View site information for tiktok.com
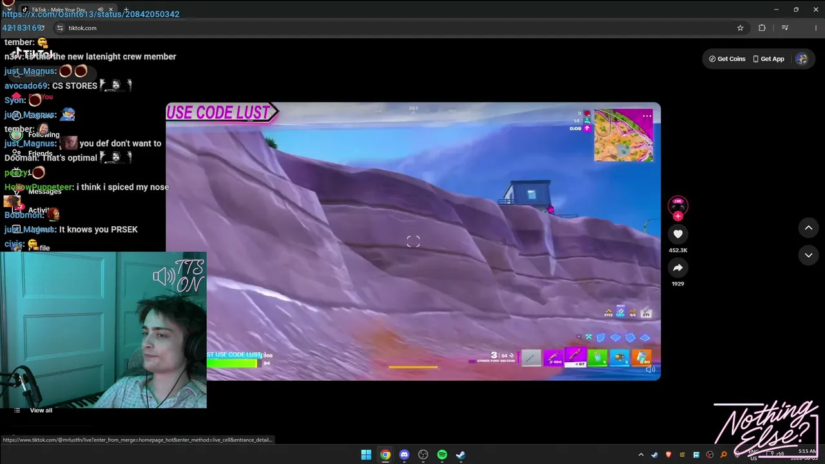 tap(60, 28)
